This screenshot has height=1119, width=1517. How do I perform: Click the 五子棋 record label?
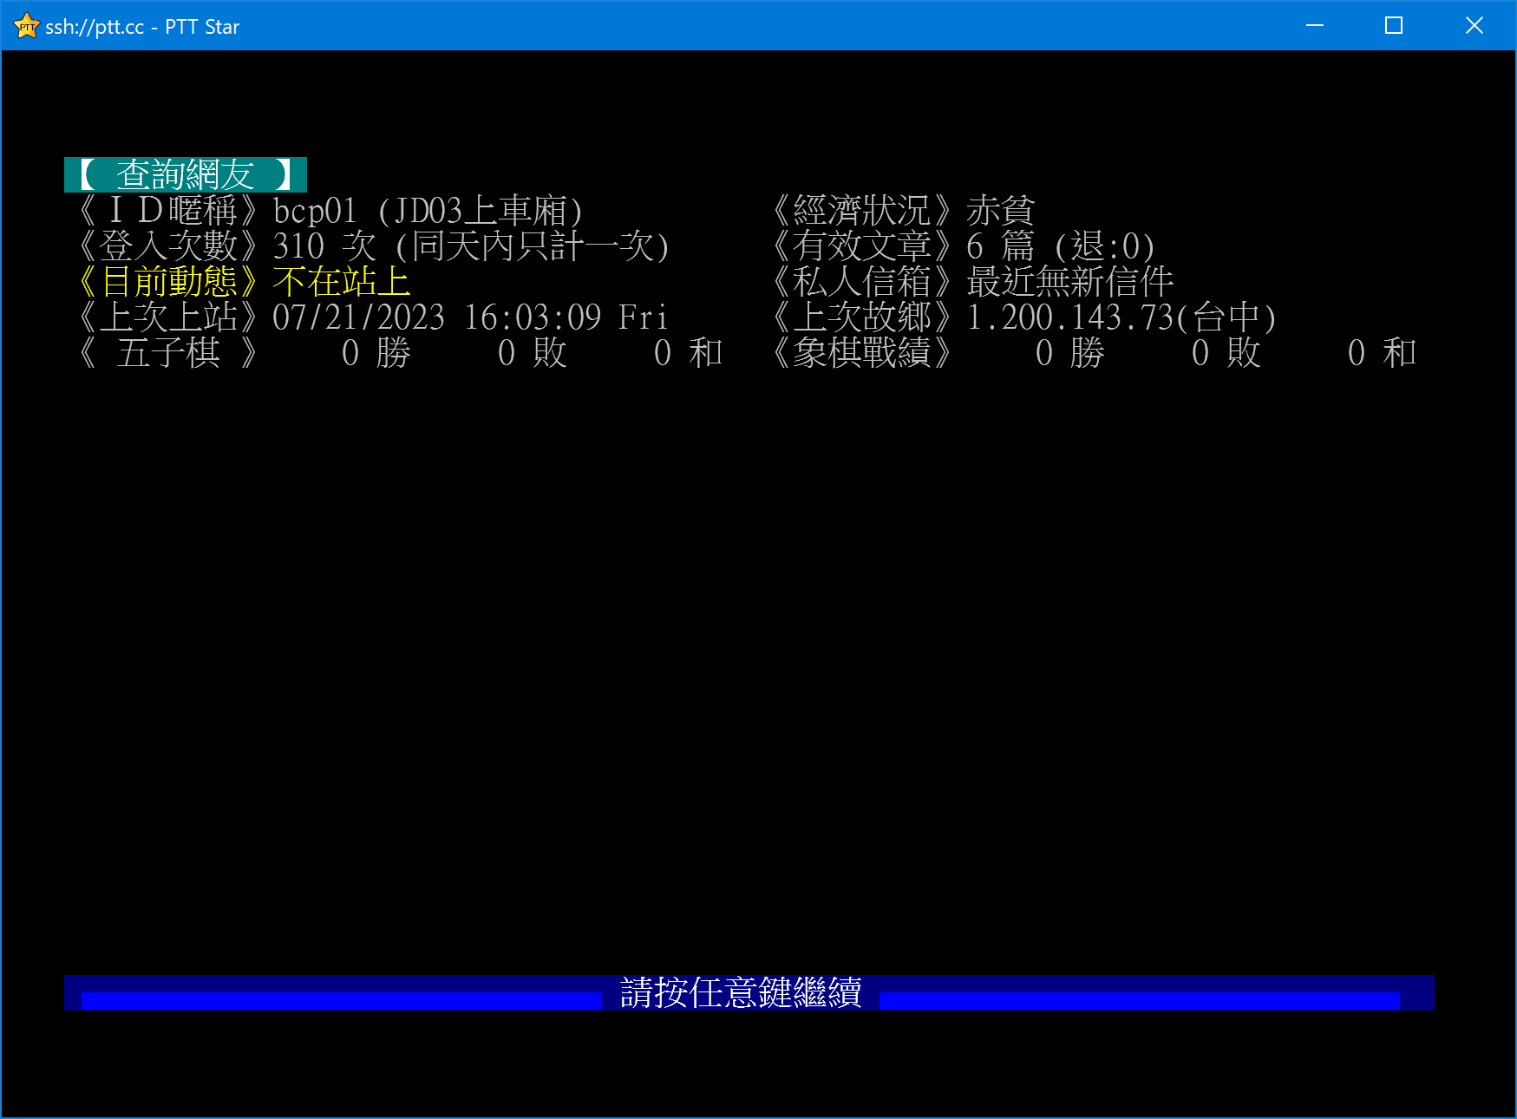coord(168,353)
